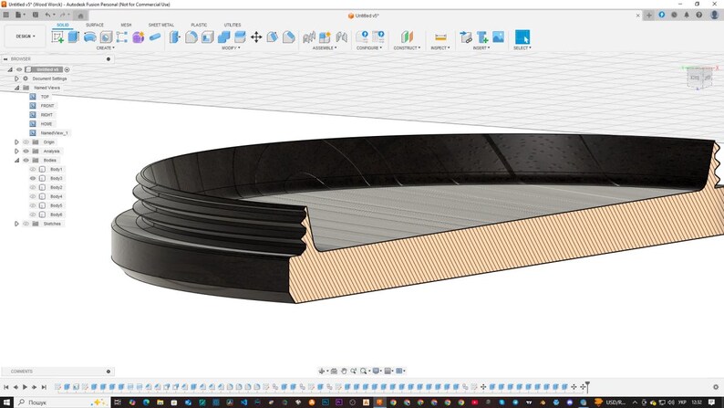Expand the Analysis folder
Viewport: 724px width, 408px height.
pyautogui.click(x=16, y=152)
